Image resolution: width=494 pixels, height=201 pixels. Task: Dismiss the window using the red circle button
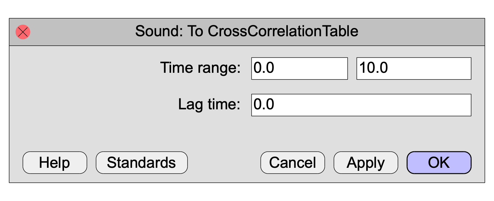[23, 32]
